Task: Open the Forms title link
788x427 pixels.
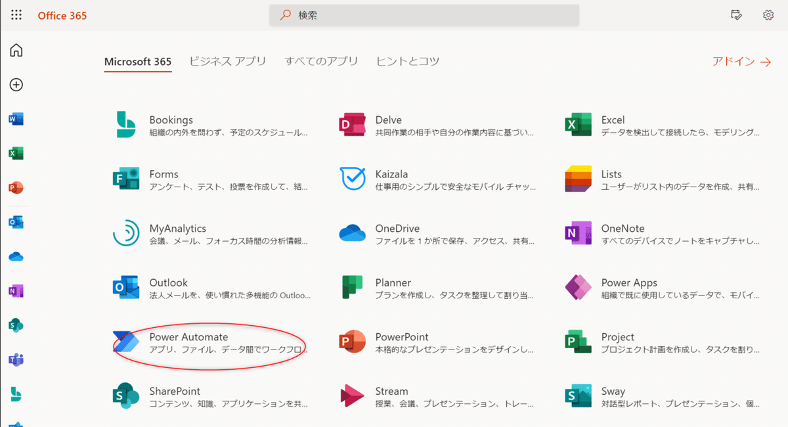Action: (164, 174)
